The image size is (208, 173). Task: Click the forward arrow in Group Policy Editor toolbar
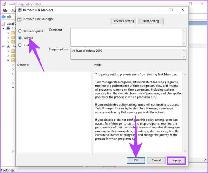tap(9, 17)
